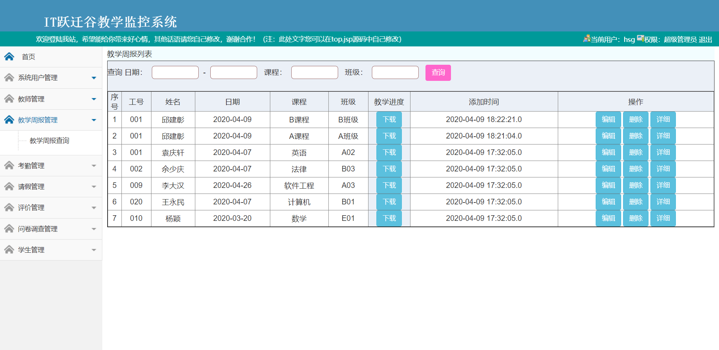Click the permission icon before 权限
The height and width of the screenshot is (350, 719).
[640, 39]
